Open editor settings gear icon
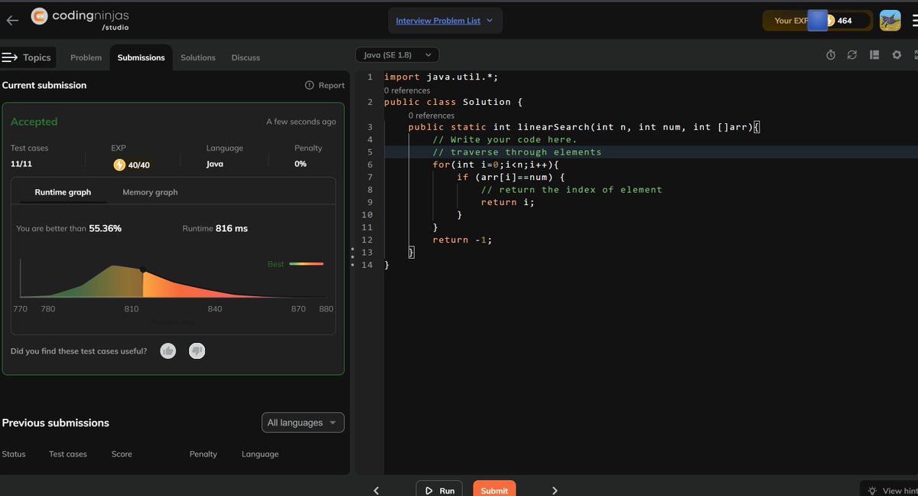Viewport: 918px width, 496px height. pos(897,55)
